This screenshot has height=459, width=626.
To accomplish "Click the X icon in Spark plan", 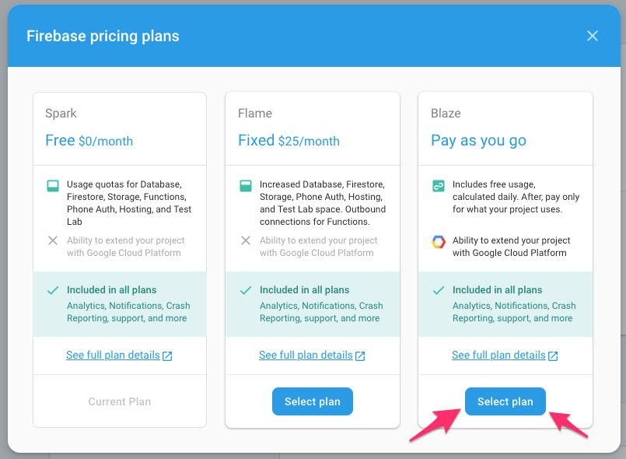I will [x=53, y=240].
